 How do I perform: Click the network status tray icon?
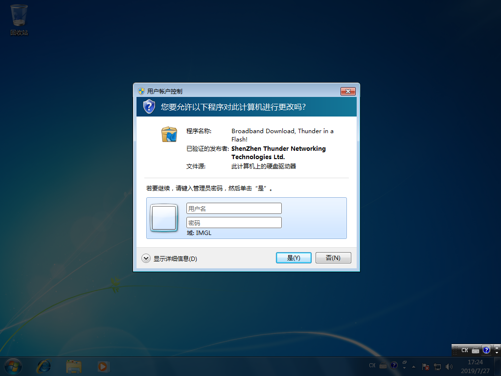tap(437, 366)
